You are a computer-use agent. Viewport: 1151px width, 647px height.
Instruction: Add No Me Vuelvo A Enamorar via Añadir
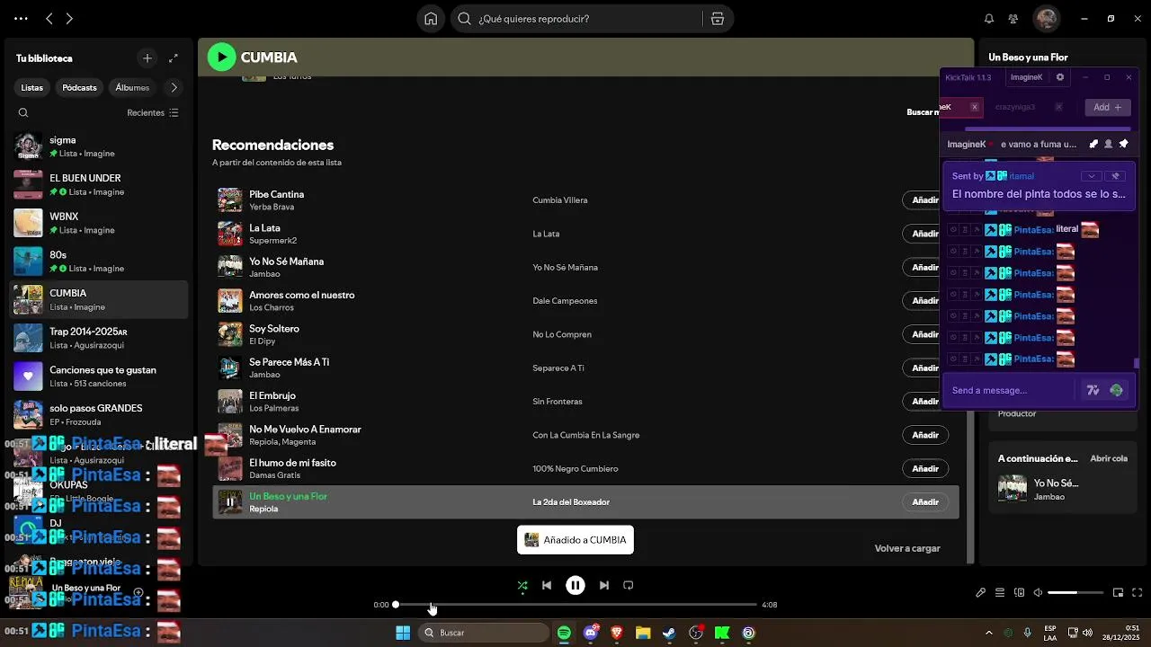(x=925, y=435)
